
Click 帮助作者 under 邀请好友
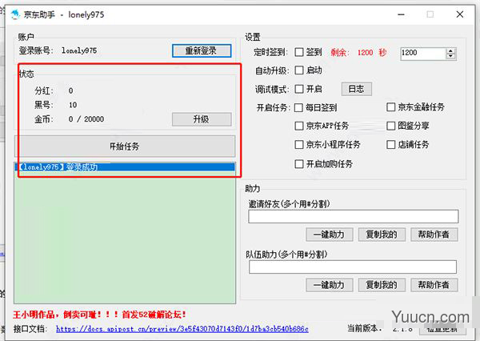(x=434, y=235)
